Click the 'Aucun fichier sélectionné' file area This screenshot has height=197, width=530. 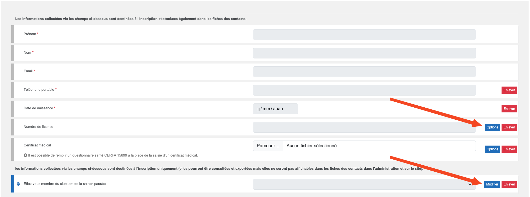pyautogui.click(x=312, y=146)
